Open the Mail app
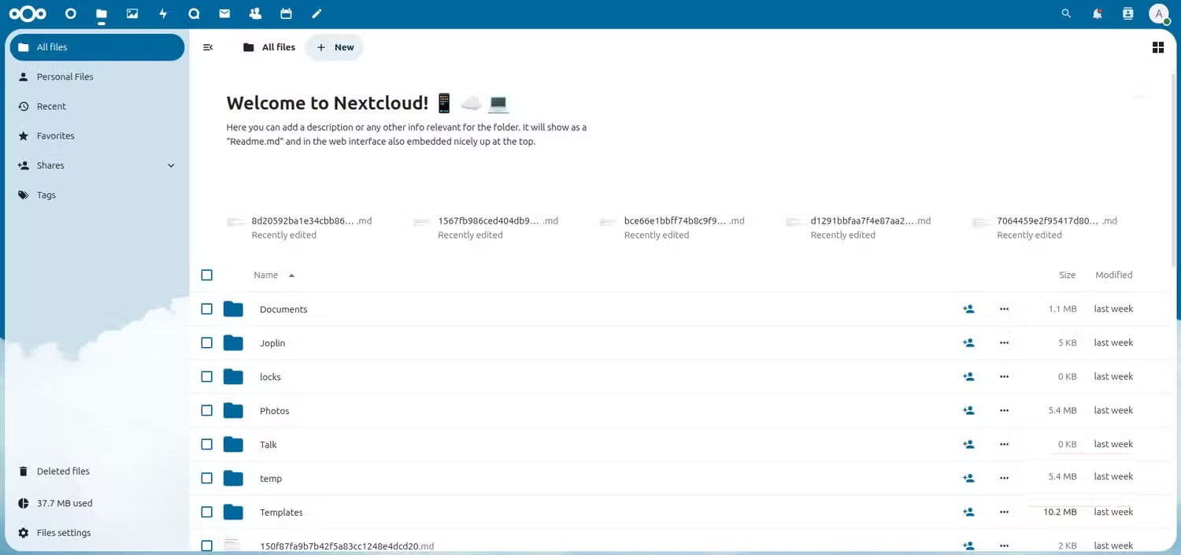This screenshot has width=1181, height=555. coord(224,13)
